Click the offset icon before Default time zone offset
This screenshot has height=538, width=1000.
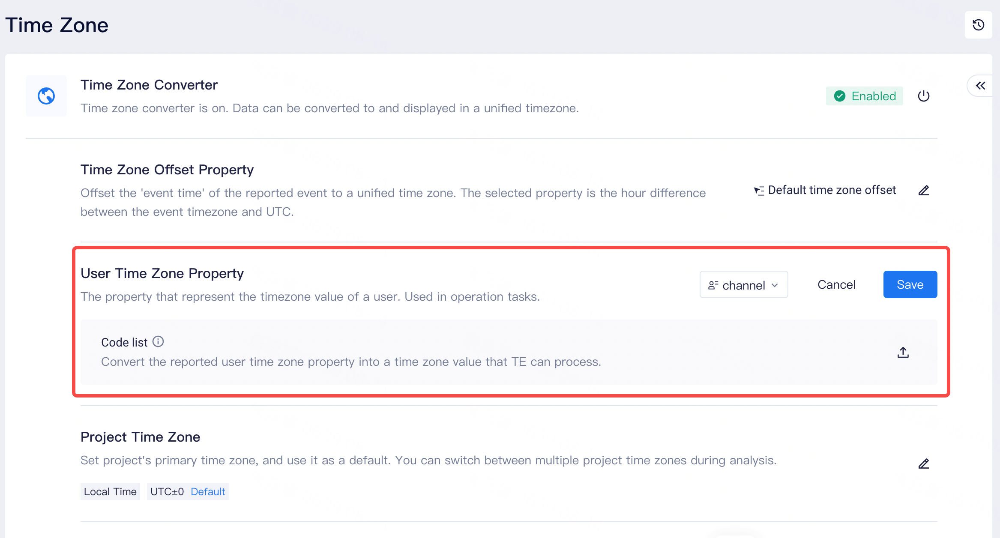pyautogui.click(x=759, y=191)
